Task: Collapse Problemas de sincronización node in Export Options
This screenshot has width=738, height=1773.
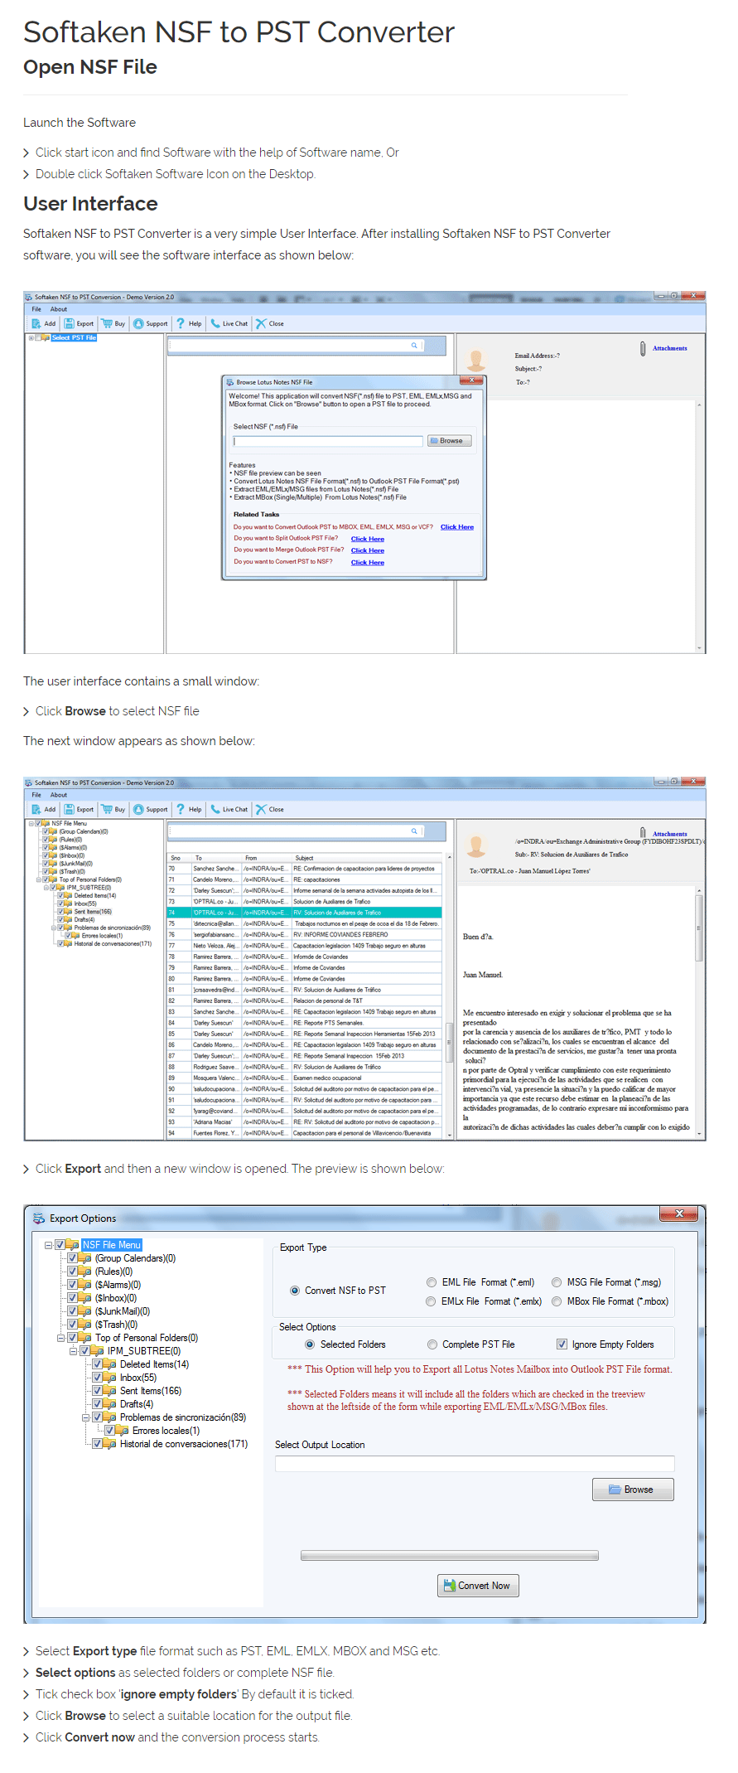Action: tap(85, 1417)
